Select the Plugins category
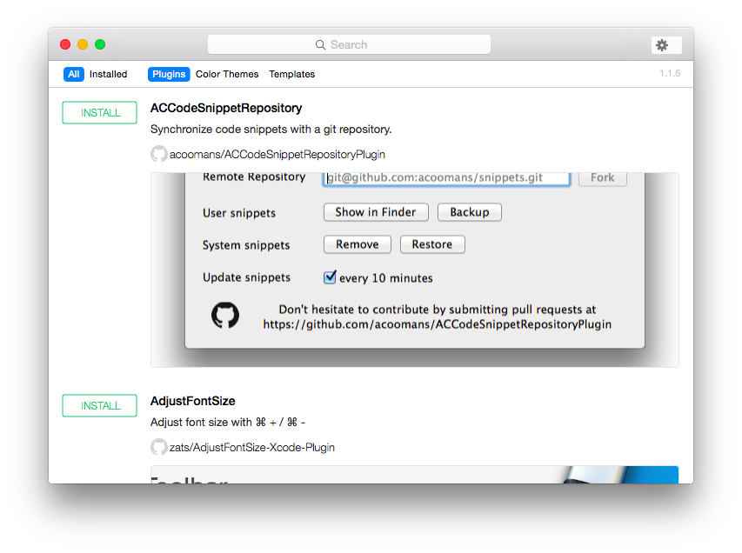 [x=169, y=74]
